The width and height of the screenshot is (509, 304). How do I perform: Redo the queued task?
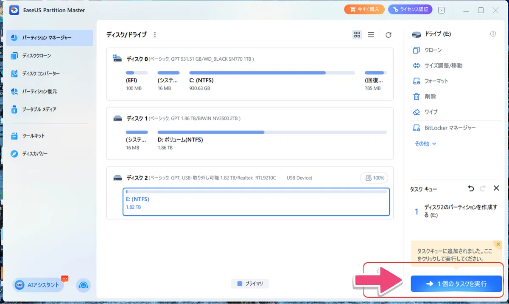pyautogui.click(x=483, y=188)
